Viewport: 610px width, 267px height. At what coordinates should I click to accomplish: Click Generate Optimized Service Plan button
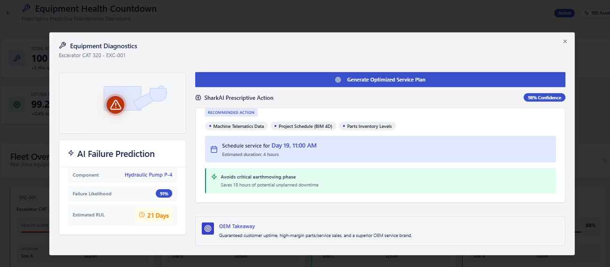pyautogui.click(x=380, y=80)
